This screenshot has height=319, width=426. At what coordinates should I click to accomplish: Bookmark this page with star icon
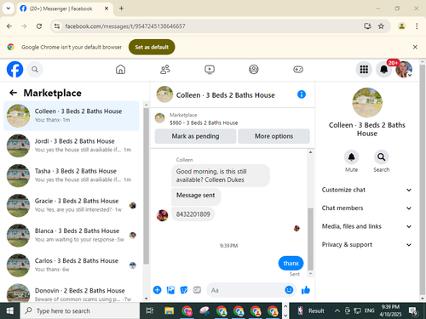tap(381, 26)
